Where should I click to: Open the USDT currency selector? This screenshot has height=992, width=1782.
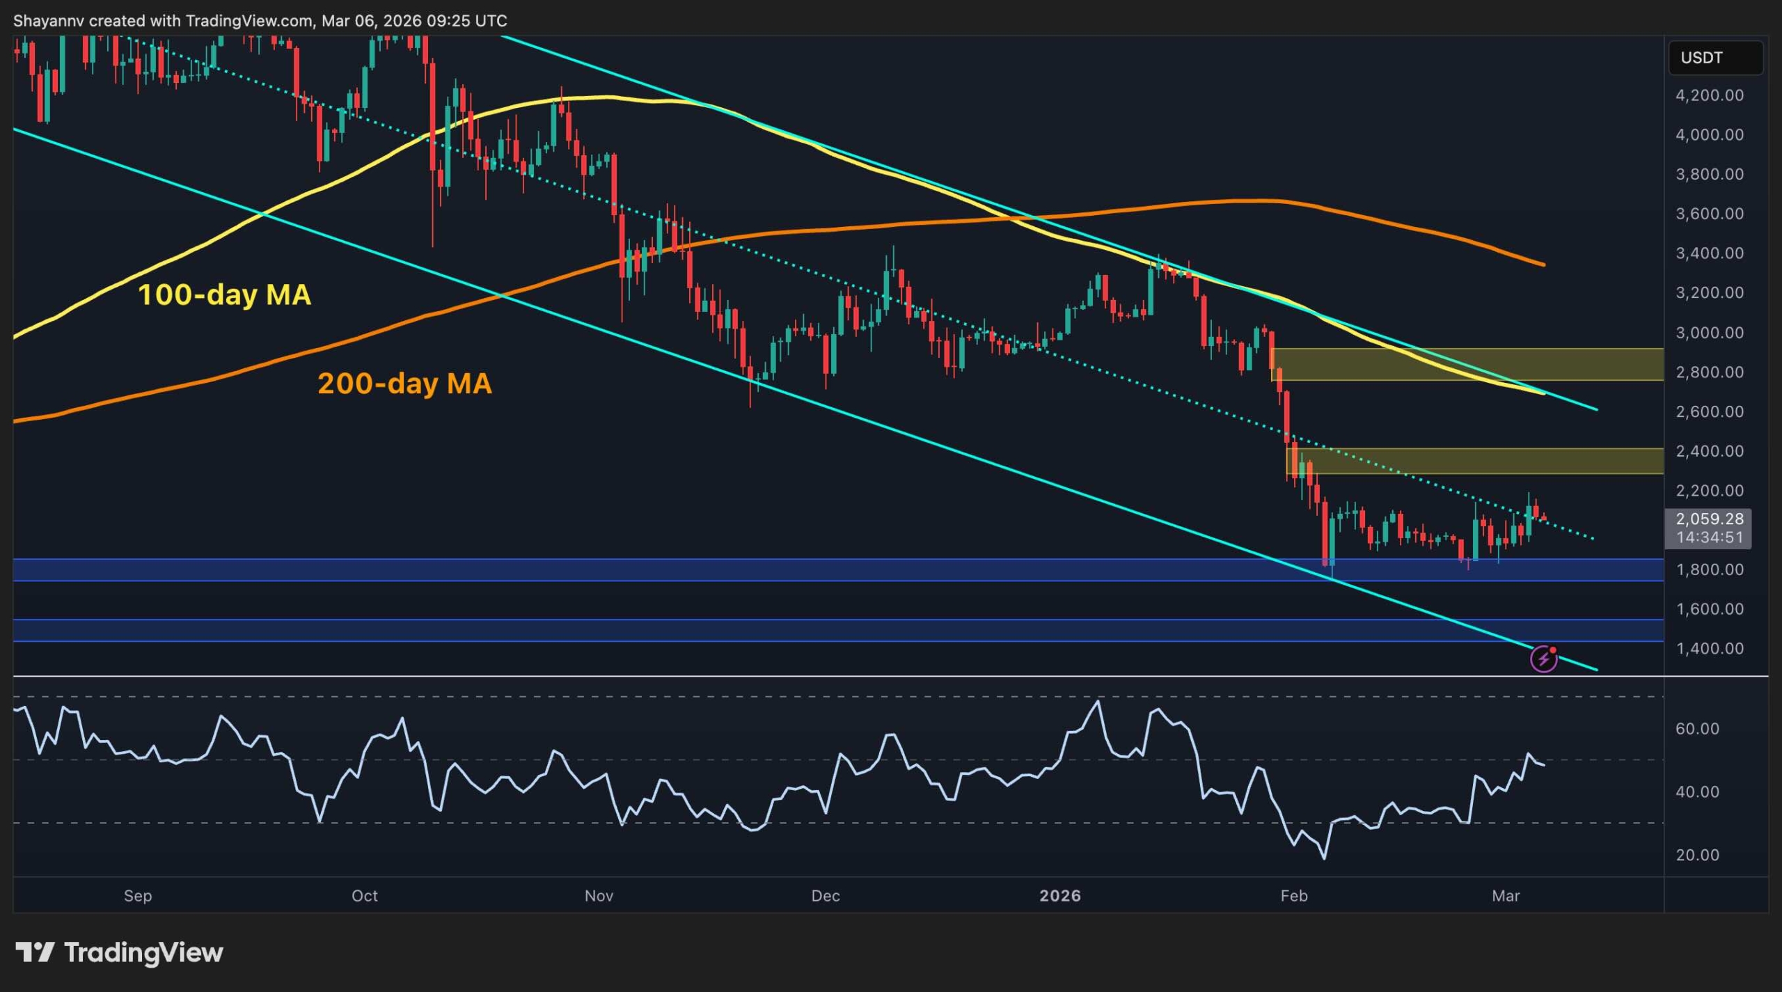point(1714,58)
